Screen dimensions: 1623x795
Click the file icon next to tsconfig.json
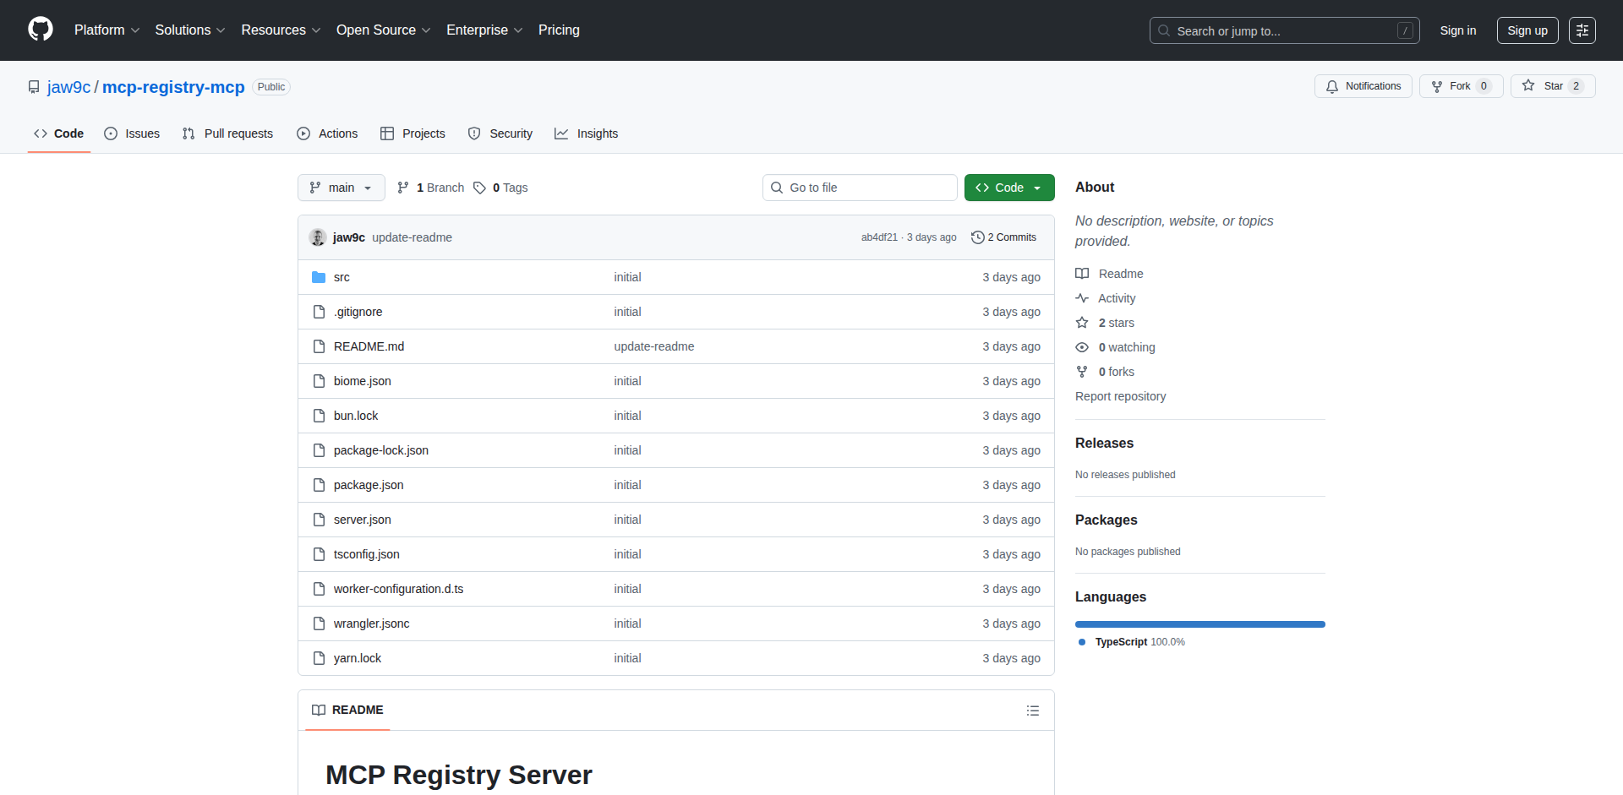[x=319, y=554]
